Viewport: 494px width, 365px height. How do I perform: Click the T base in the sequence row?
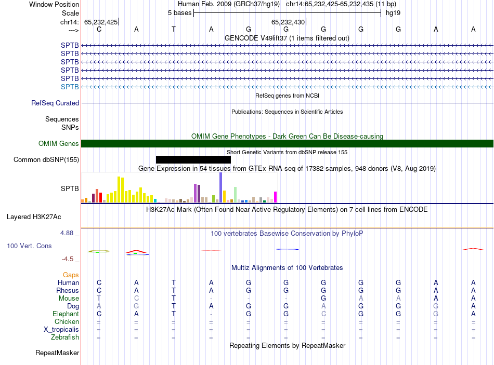coord(174,29)
